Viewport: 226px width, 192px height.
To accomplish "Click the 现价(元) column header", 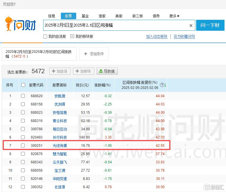I will (x=82, y=85).
